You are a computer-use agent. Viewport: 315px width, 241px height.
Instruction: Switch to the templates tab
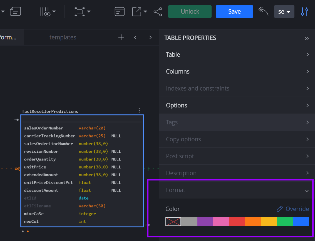(x=63, y=37)
